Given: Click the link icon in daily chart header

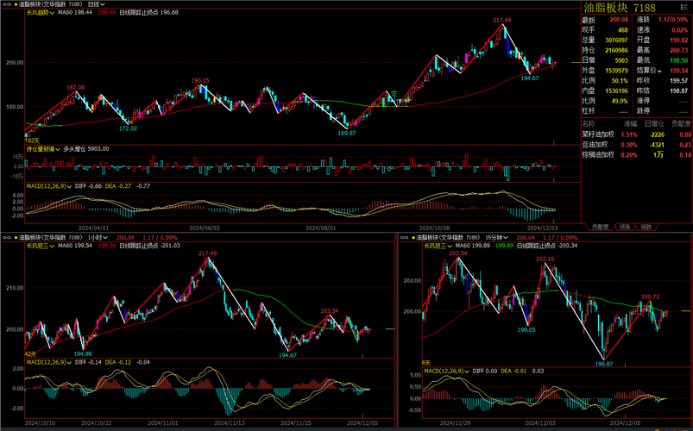Looking at the screenshot, I should [x=5, y=4].
